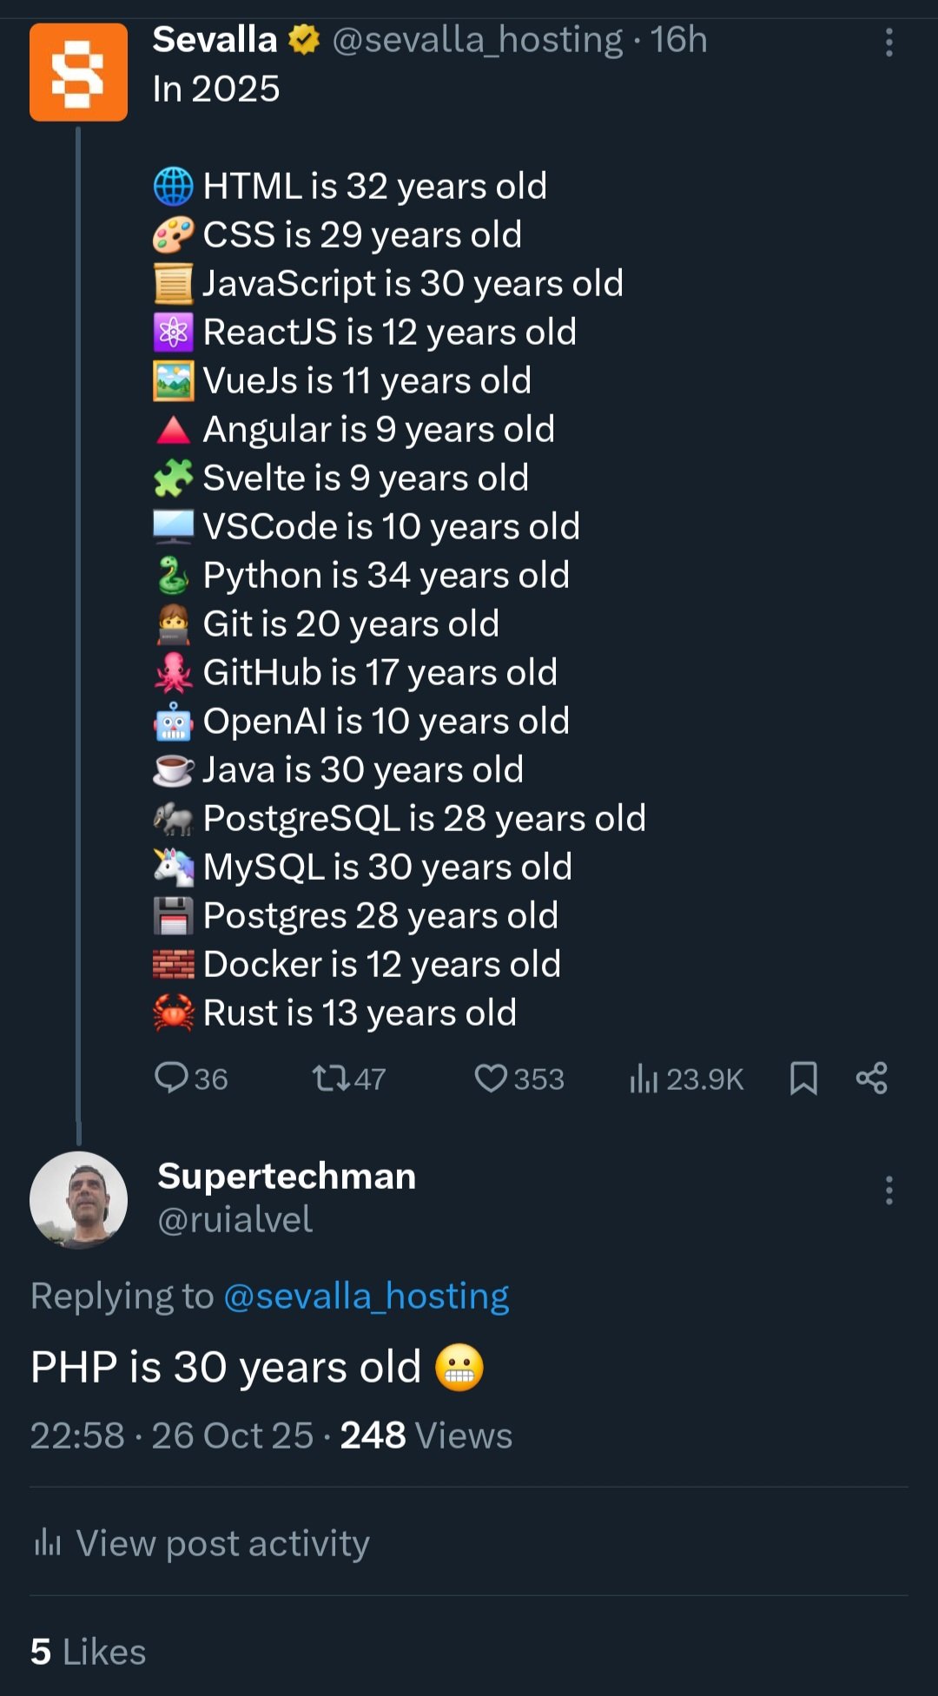938x1696 pixels.
Task: Tap the share icon on Sevalla post
Action: (871, 1079)
